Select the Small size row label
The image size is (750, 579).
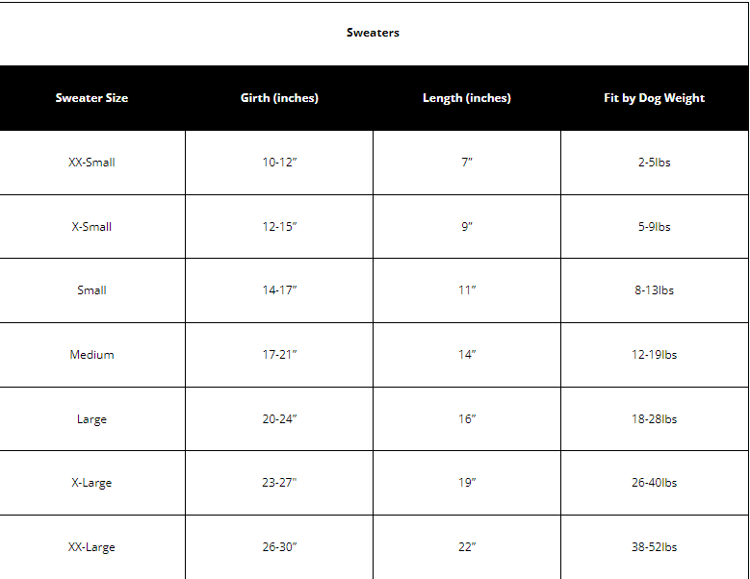[x=91, y=290]
